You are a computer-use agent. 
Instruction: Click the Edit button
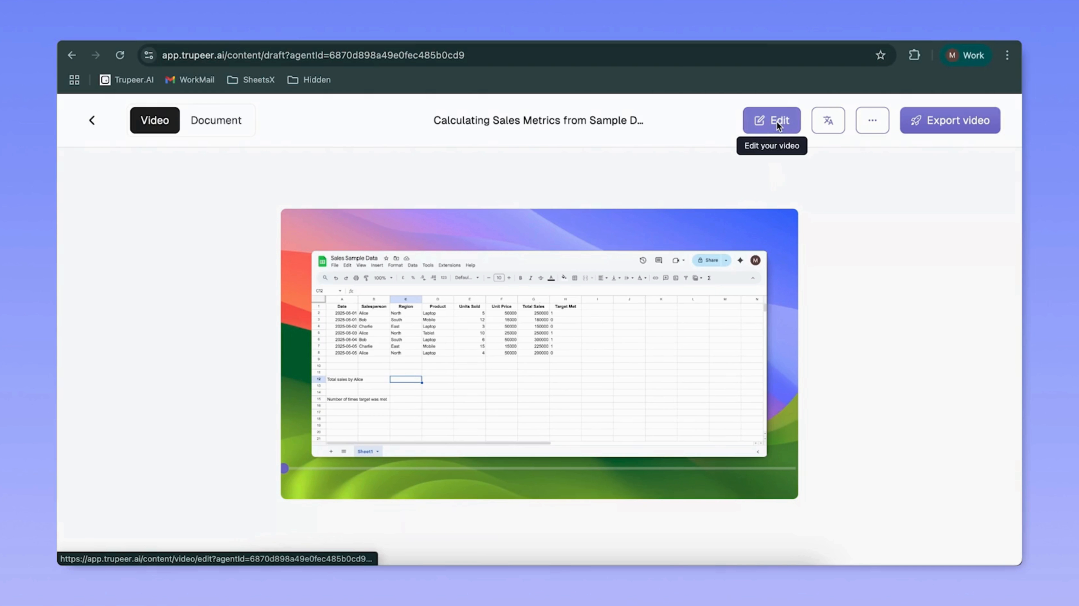(772, 120)
